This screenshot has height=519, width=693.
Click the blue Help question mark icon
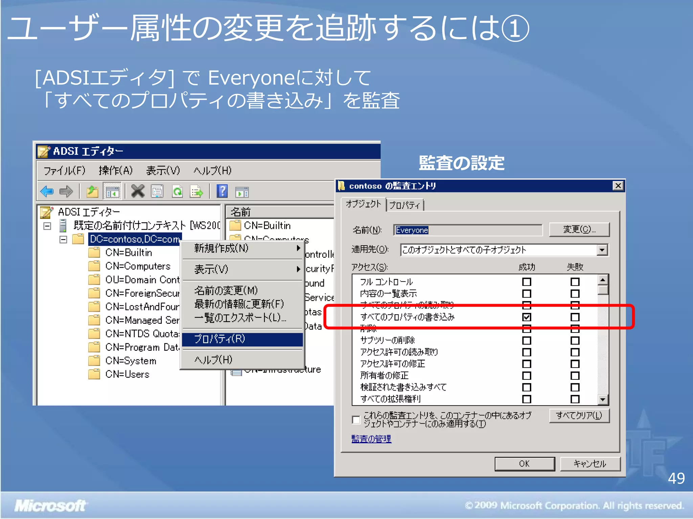pyautogui.click(x=222, y=192)
